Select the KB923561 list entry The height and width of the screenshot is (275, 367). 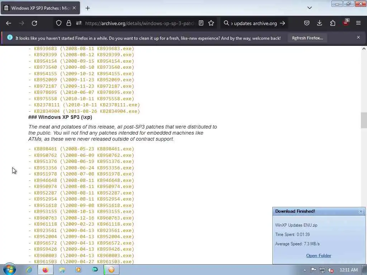pos(81,231)
